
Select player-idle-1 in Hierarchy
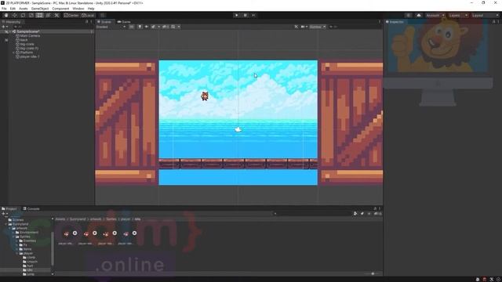pos(30,56)
